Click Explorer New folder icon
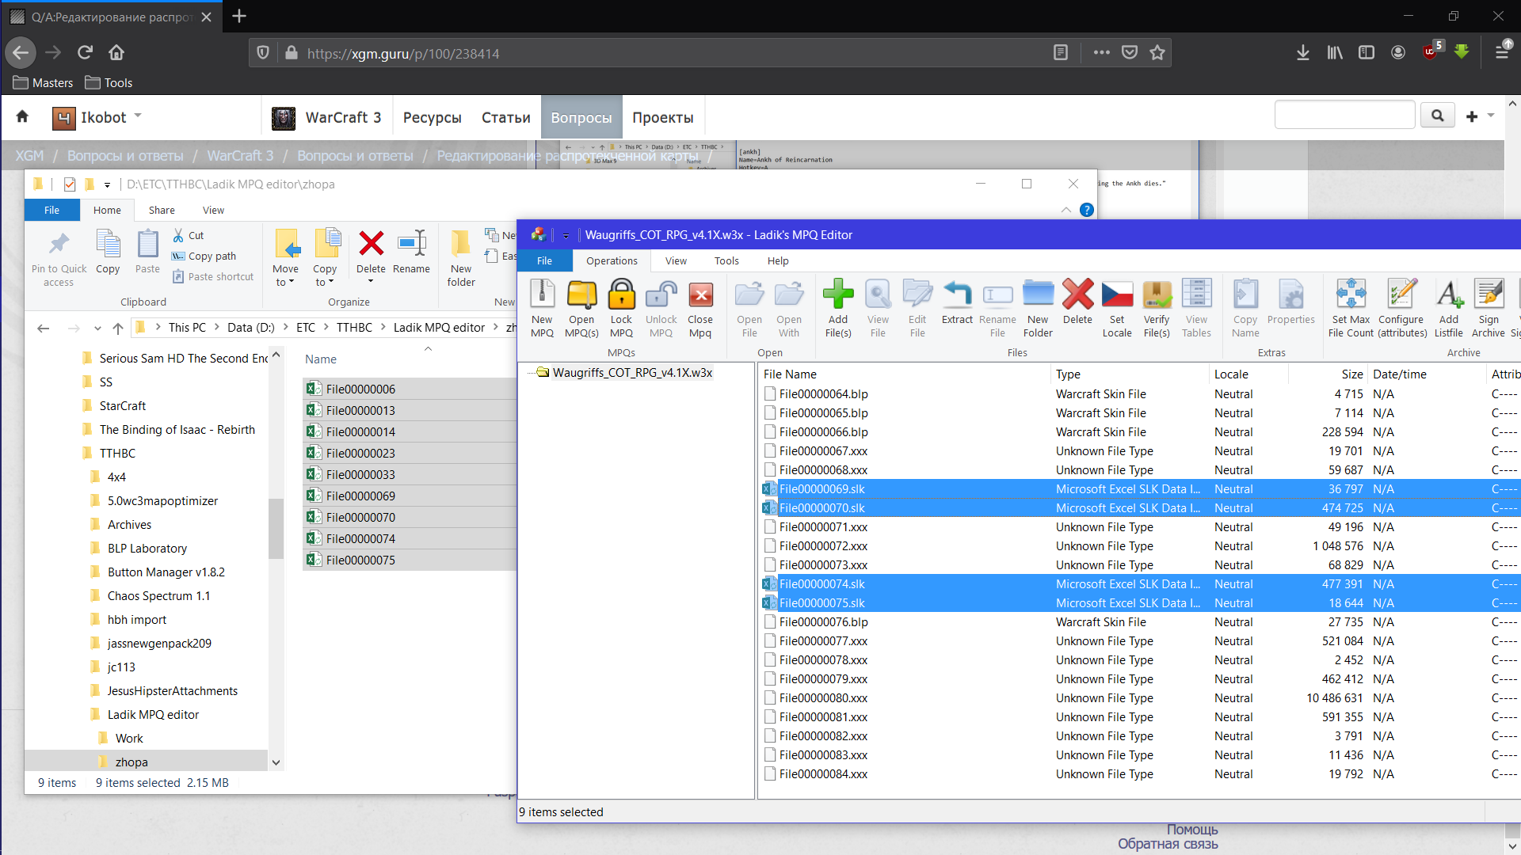Screen dimensions: 1521x855 pos(461,244)
